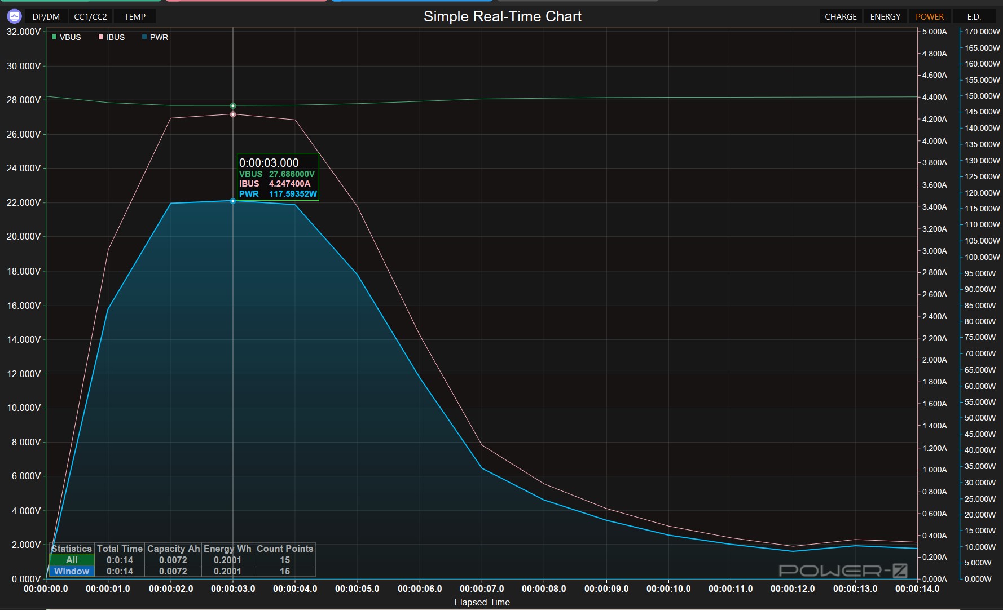Click the 00:00:10.0 time axis label
This screenshot has height=610, width=1003.
point(668,589)
